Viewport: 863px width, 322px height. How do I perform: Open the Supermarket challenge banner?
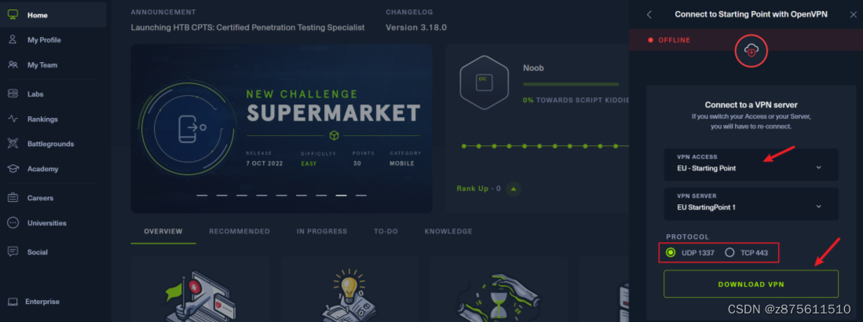pos(281,129)
